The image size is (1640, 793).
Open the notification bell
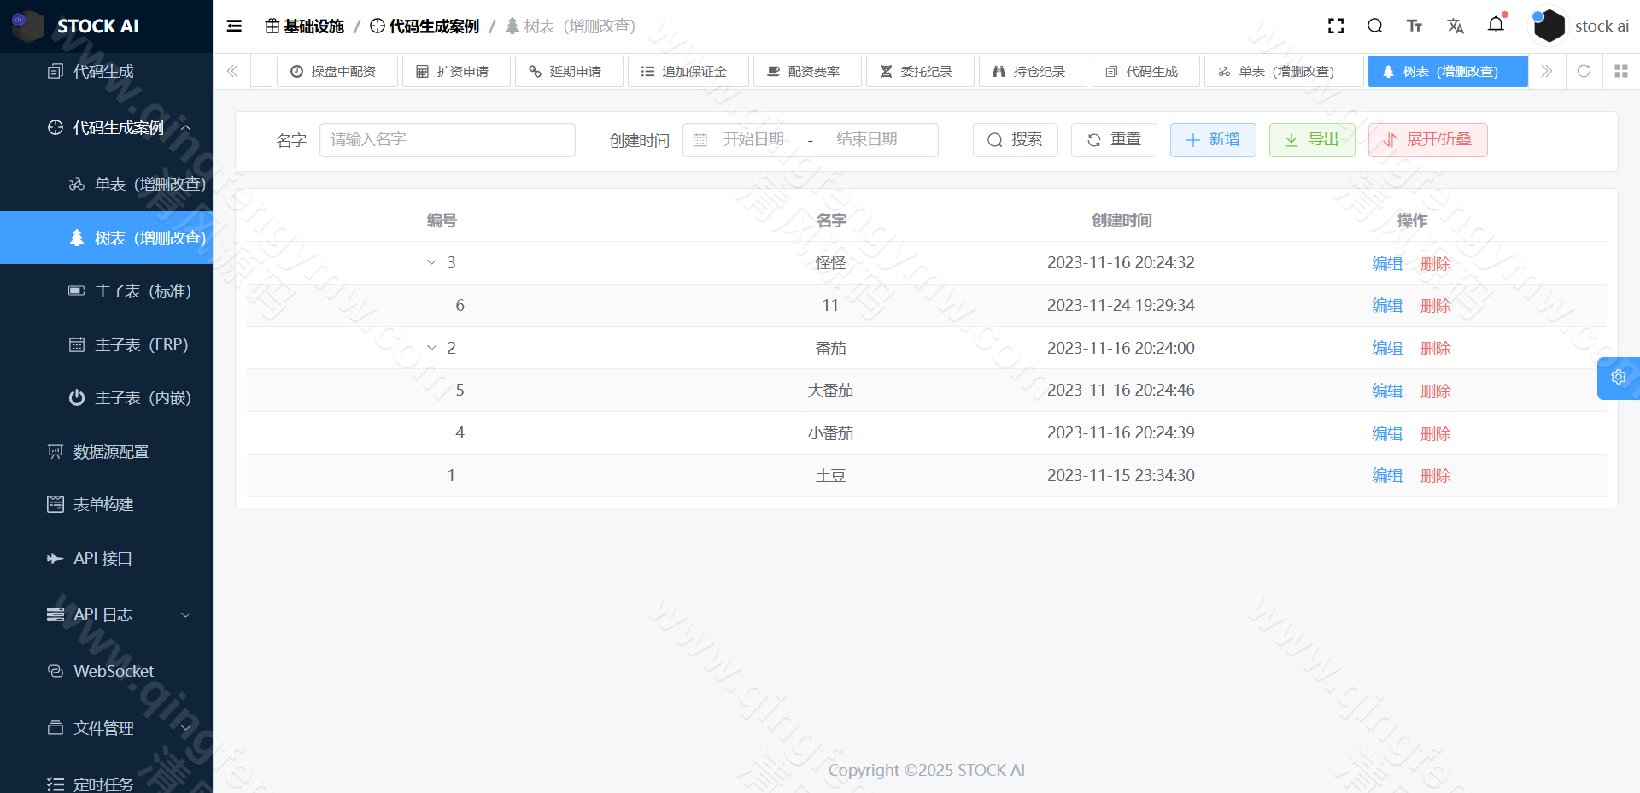pyautogui.click(x=1496, y=26)
